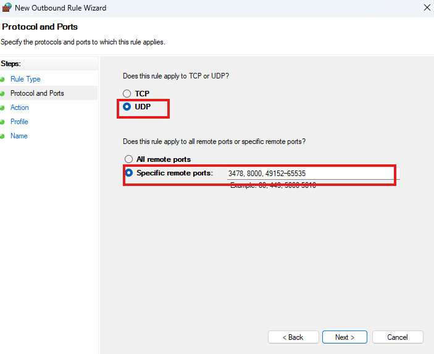Cancel the outbound rule wizard

397,337
